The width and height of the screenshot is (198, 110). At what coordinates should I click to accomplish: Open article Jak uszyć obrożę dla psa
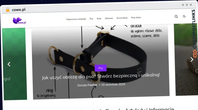coord(101,76)
